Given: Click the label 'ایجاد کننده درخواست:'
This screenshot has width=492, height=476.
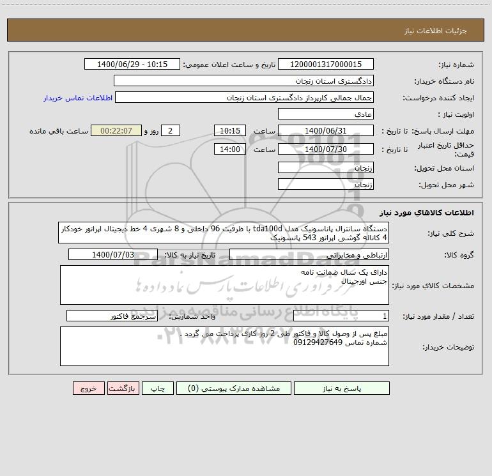Looking at the screenshot, I should point(438,98).
